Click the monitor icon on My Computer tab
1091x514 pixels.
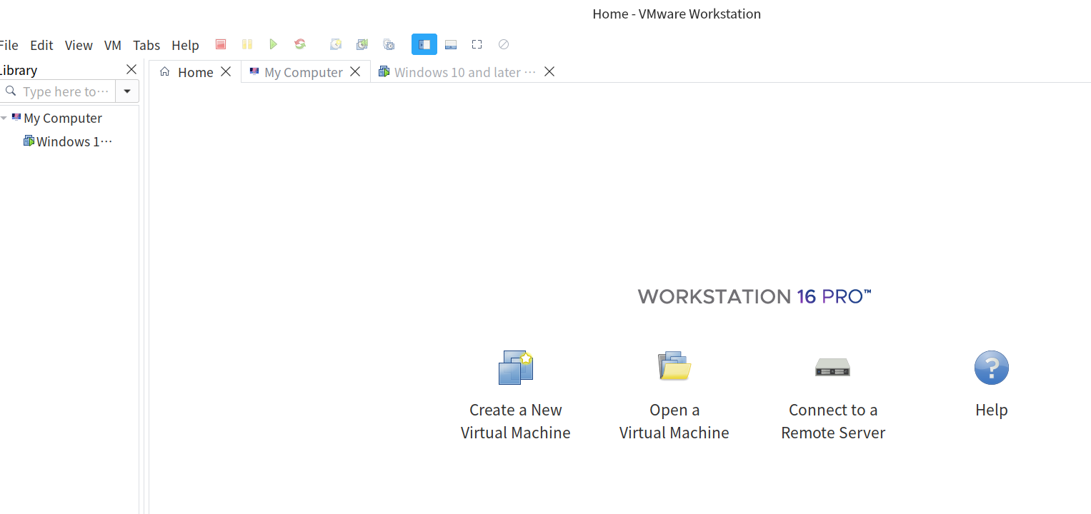pos(254,72)
